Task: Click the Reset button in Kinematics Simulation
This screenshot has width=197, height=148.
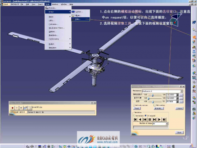Action: [137, 108]
